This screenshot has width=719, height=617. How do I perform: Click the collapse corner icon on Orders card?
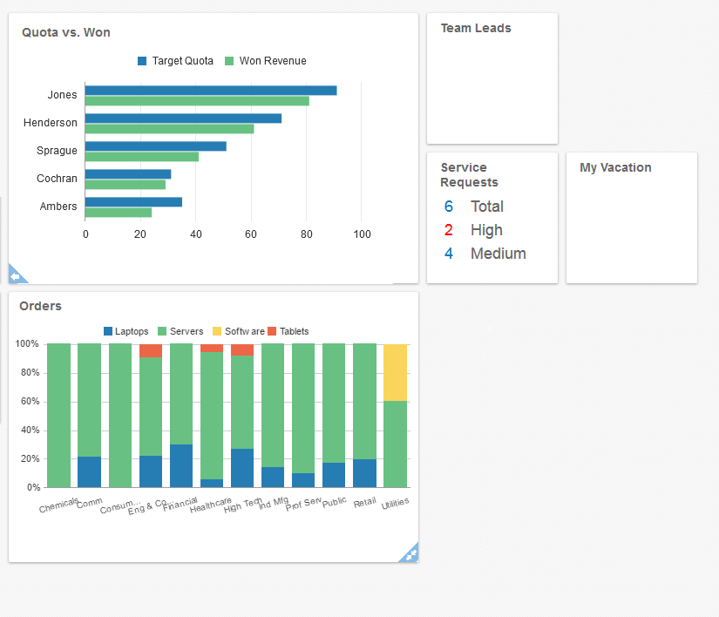410,553
